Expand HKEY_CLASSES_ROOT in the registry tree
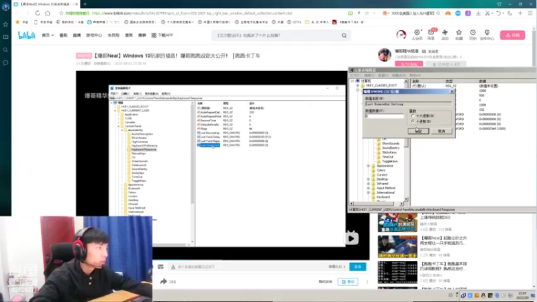Screen dimensions: 537x302 pos(358,86)
